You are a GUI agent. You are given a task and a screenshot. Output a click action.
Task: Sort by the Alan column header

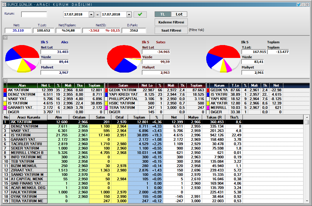(x=22, y=85)
